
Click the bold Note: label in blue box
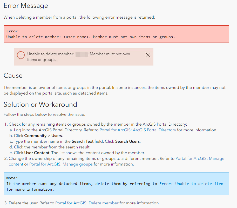(12, 178)
